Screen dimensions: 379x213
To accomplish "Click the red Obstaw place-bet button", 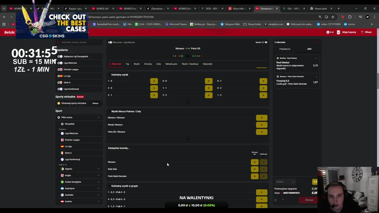I will (x=309, y=200).
